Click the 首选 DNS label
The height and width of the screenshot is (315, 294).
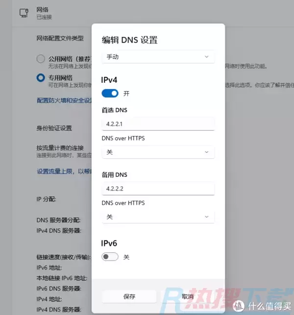click(x=114, y=110)
